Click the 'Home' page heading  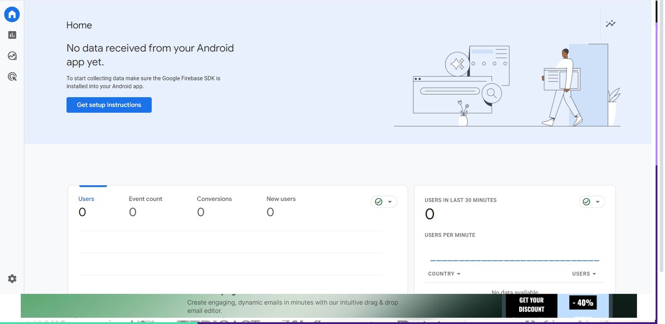[79, 25]
